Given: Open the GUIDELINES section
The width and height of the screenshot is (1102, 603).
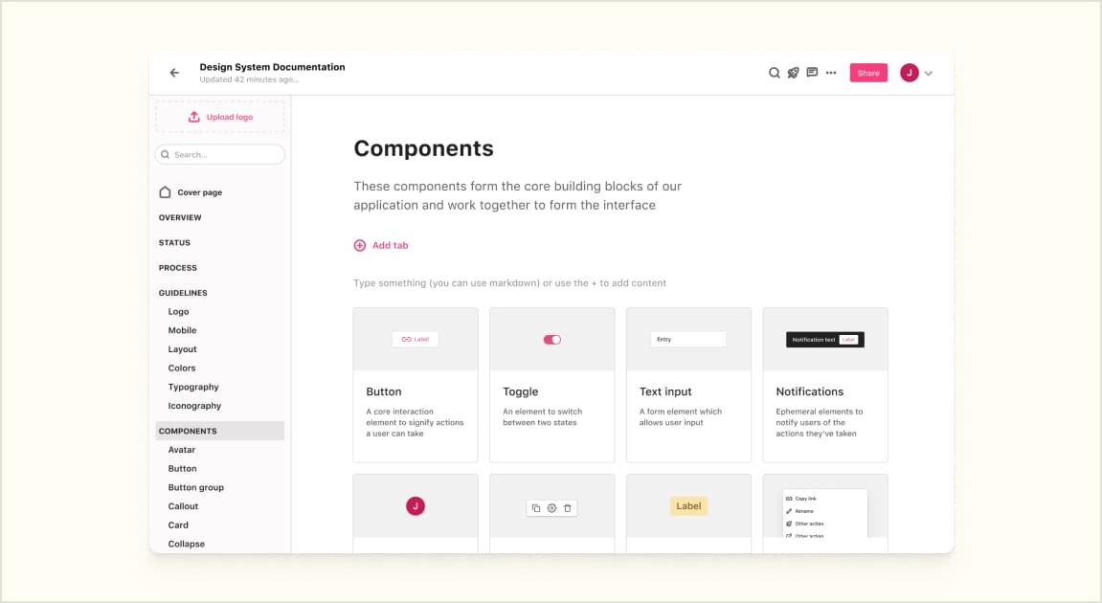Looking at the screenshot, I should point(183,293).
